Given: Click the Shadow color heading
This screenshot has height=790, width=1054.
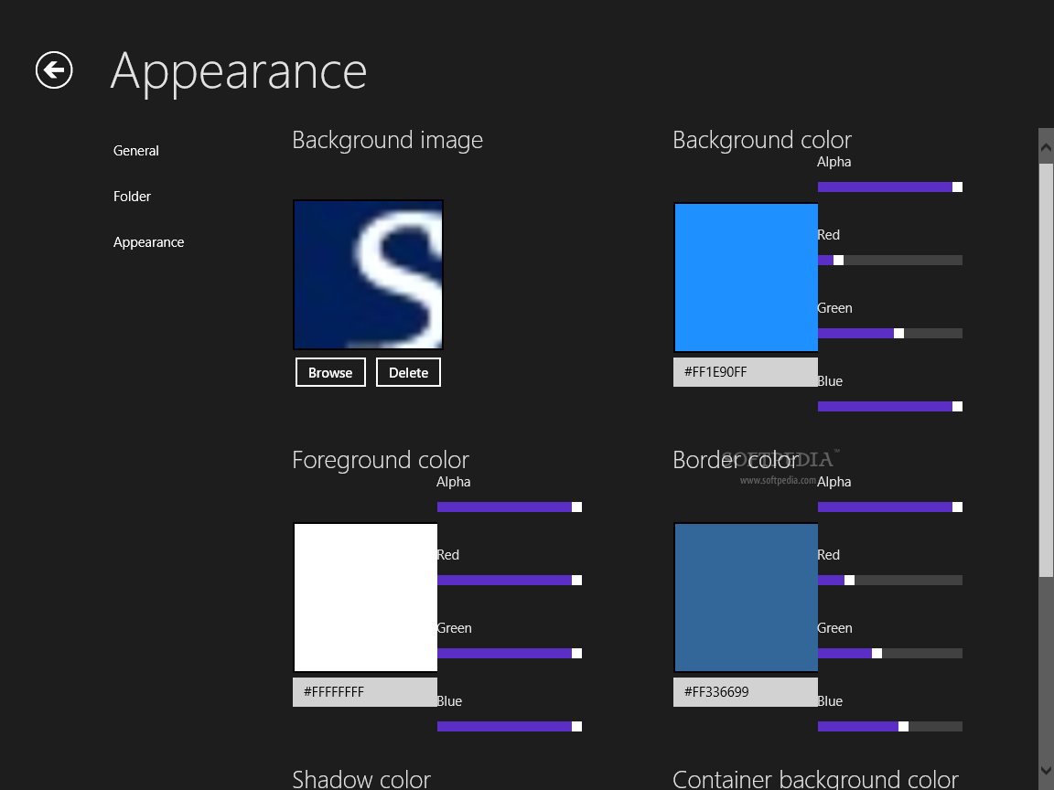Looking at the screenshot, I should point(361,779).
